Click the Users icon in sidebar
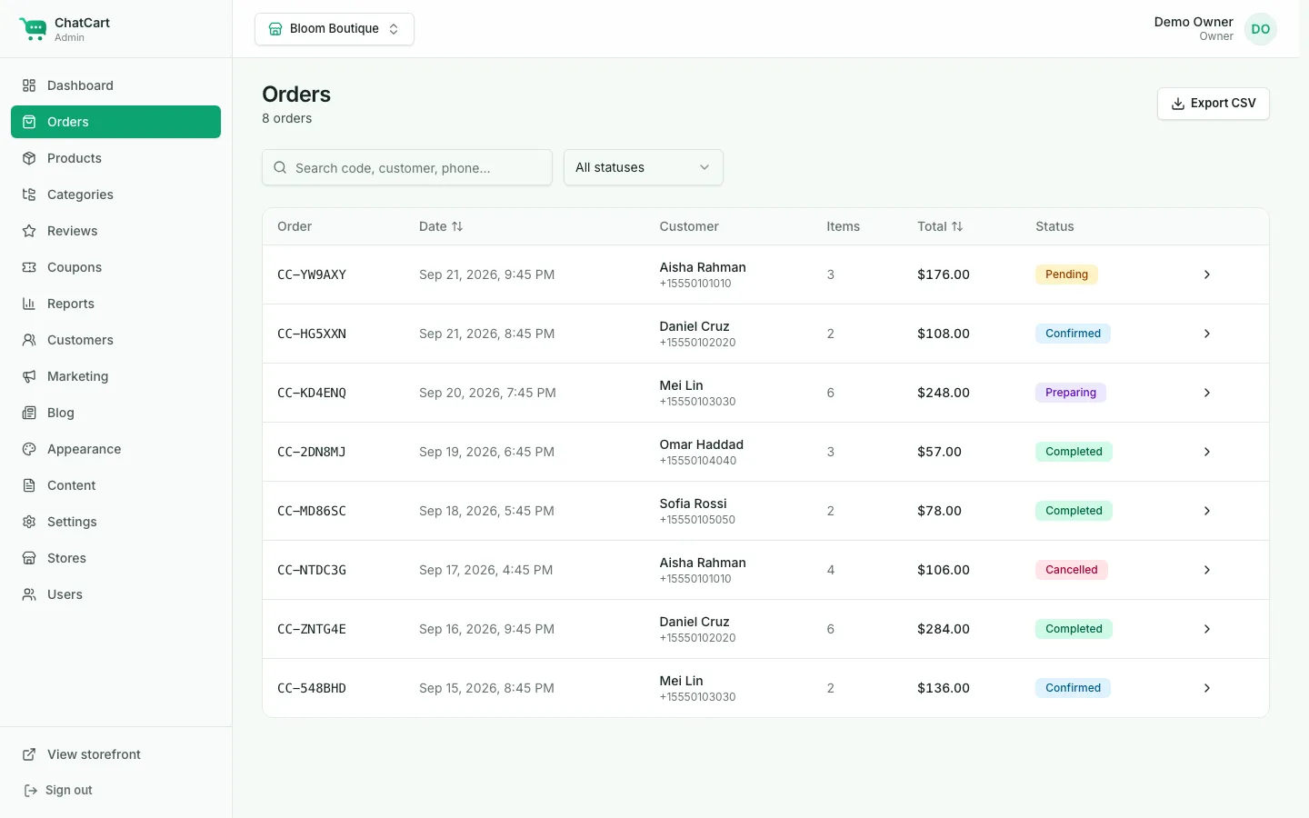This screenshot has width=1309, height=818. (x=29, y=594)
